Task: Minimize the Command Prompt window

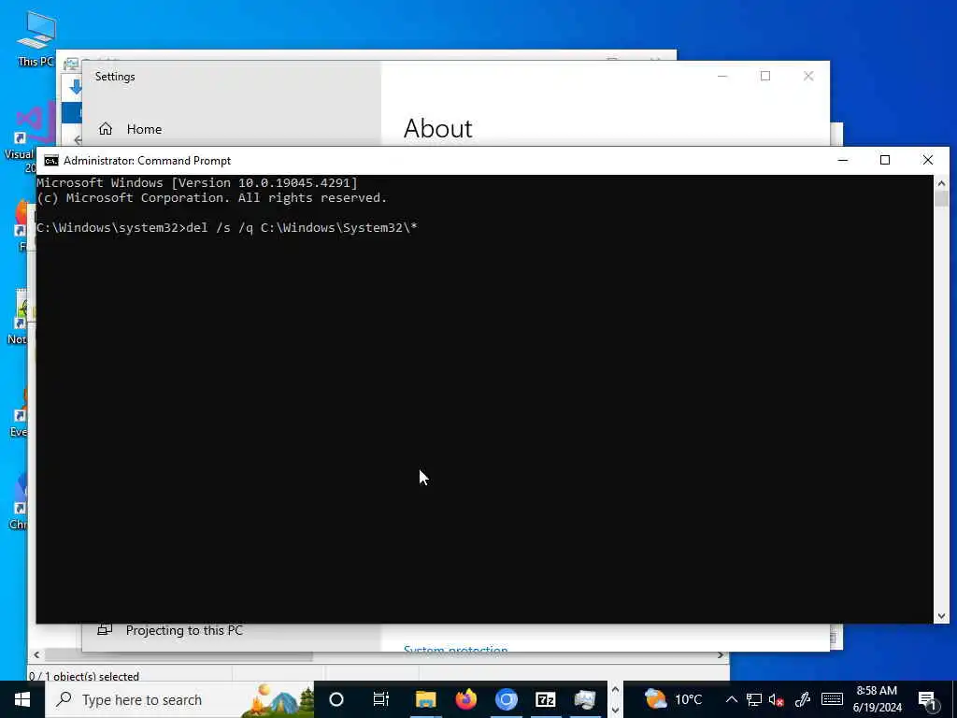Action: 843,160
